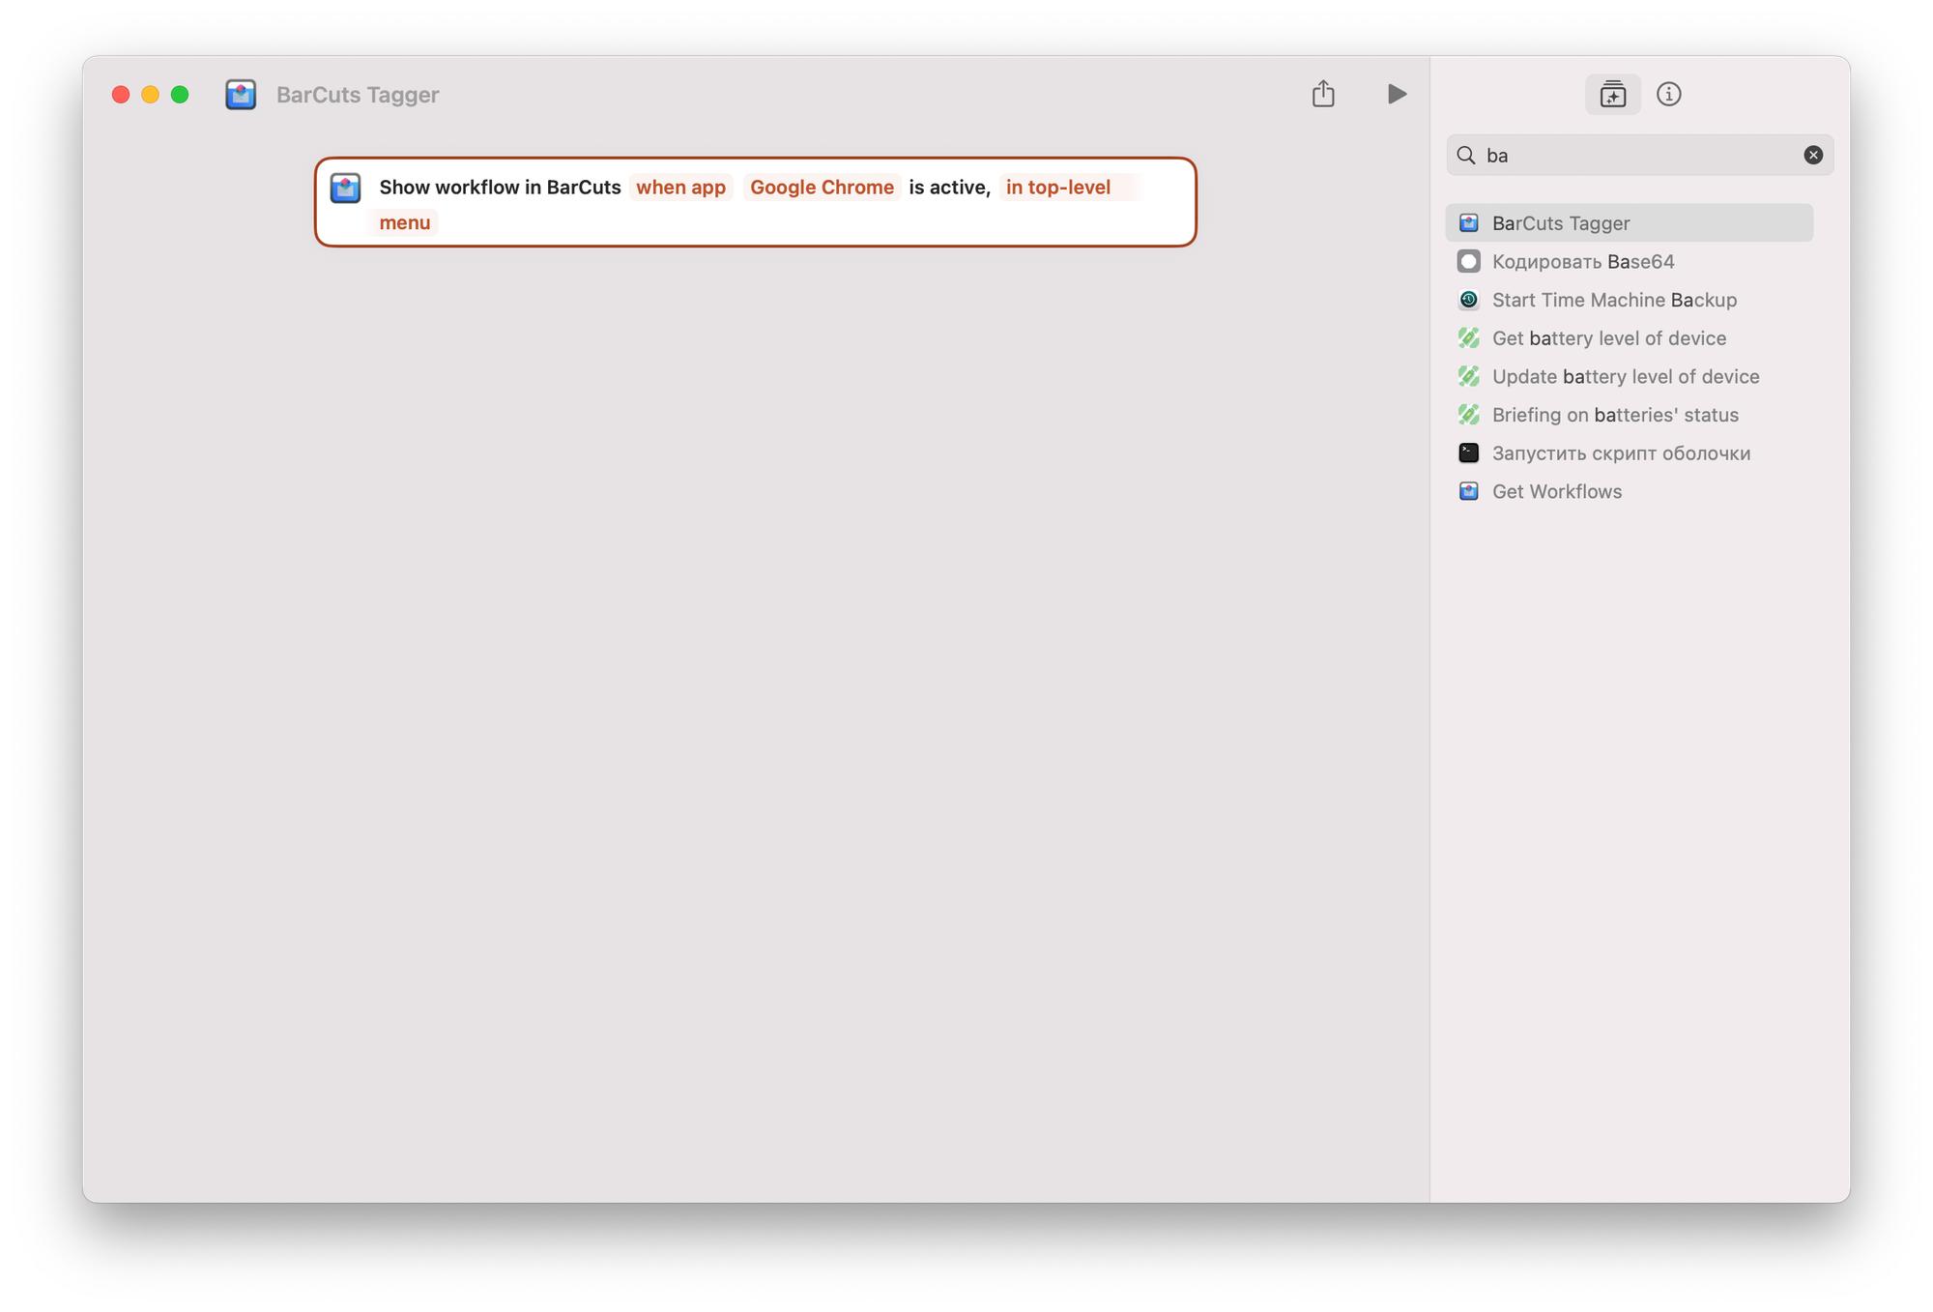Select Update battery level of device
The image size is (1933, 1312).
coord(1625,377)
